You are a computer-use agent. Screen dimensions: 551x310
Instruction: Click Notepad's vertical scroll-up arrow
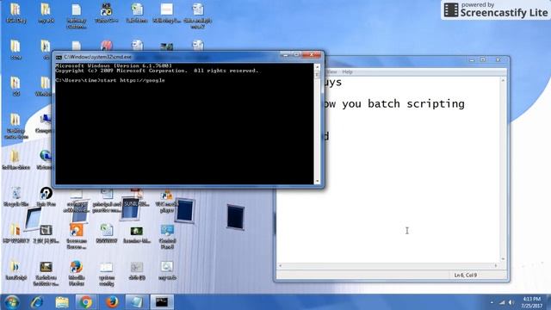click(503, 80)
